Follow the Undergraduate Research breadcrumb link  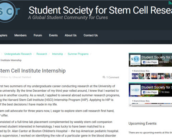(x=18, y=54)
